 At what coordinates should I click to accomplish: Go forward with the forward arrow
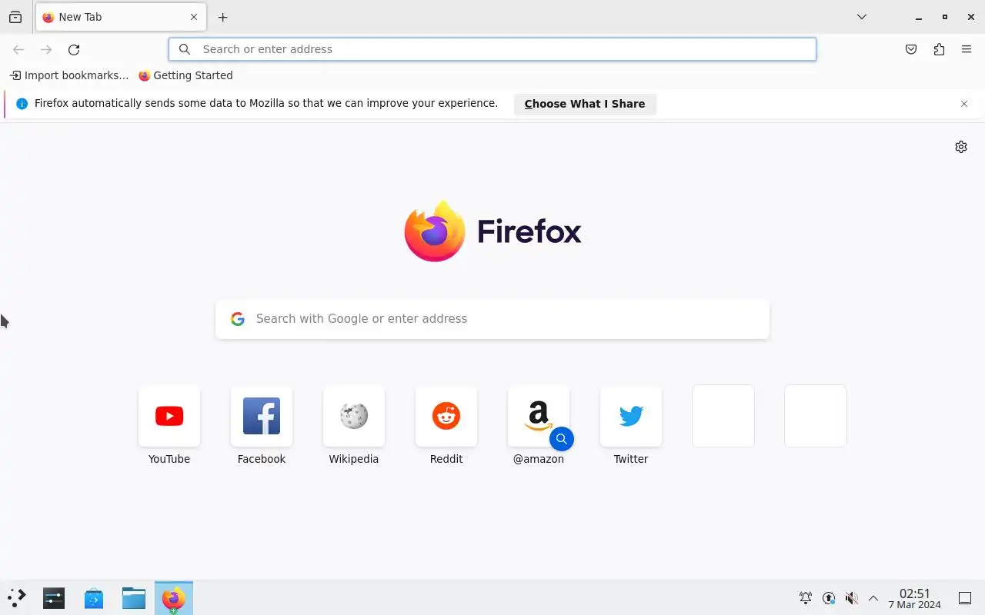[46, 49]
